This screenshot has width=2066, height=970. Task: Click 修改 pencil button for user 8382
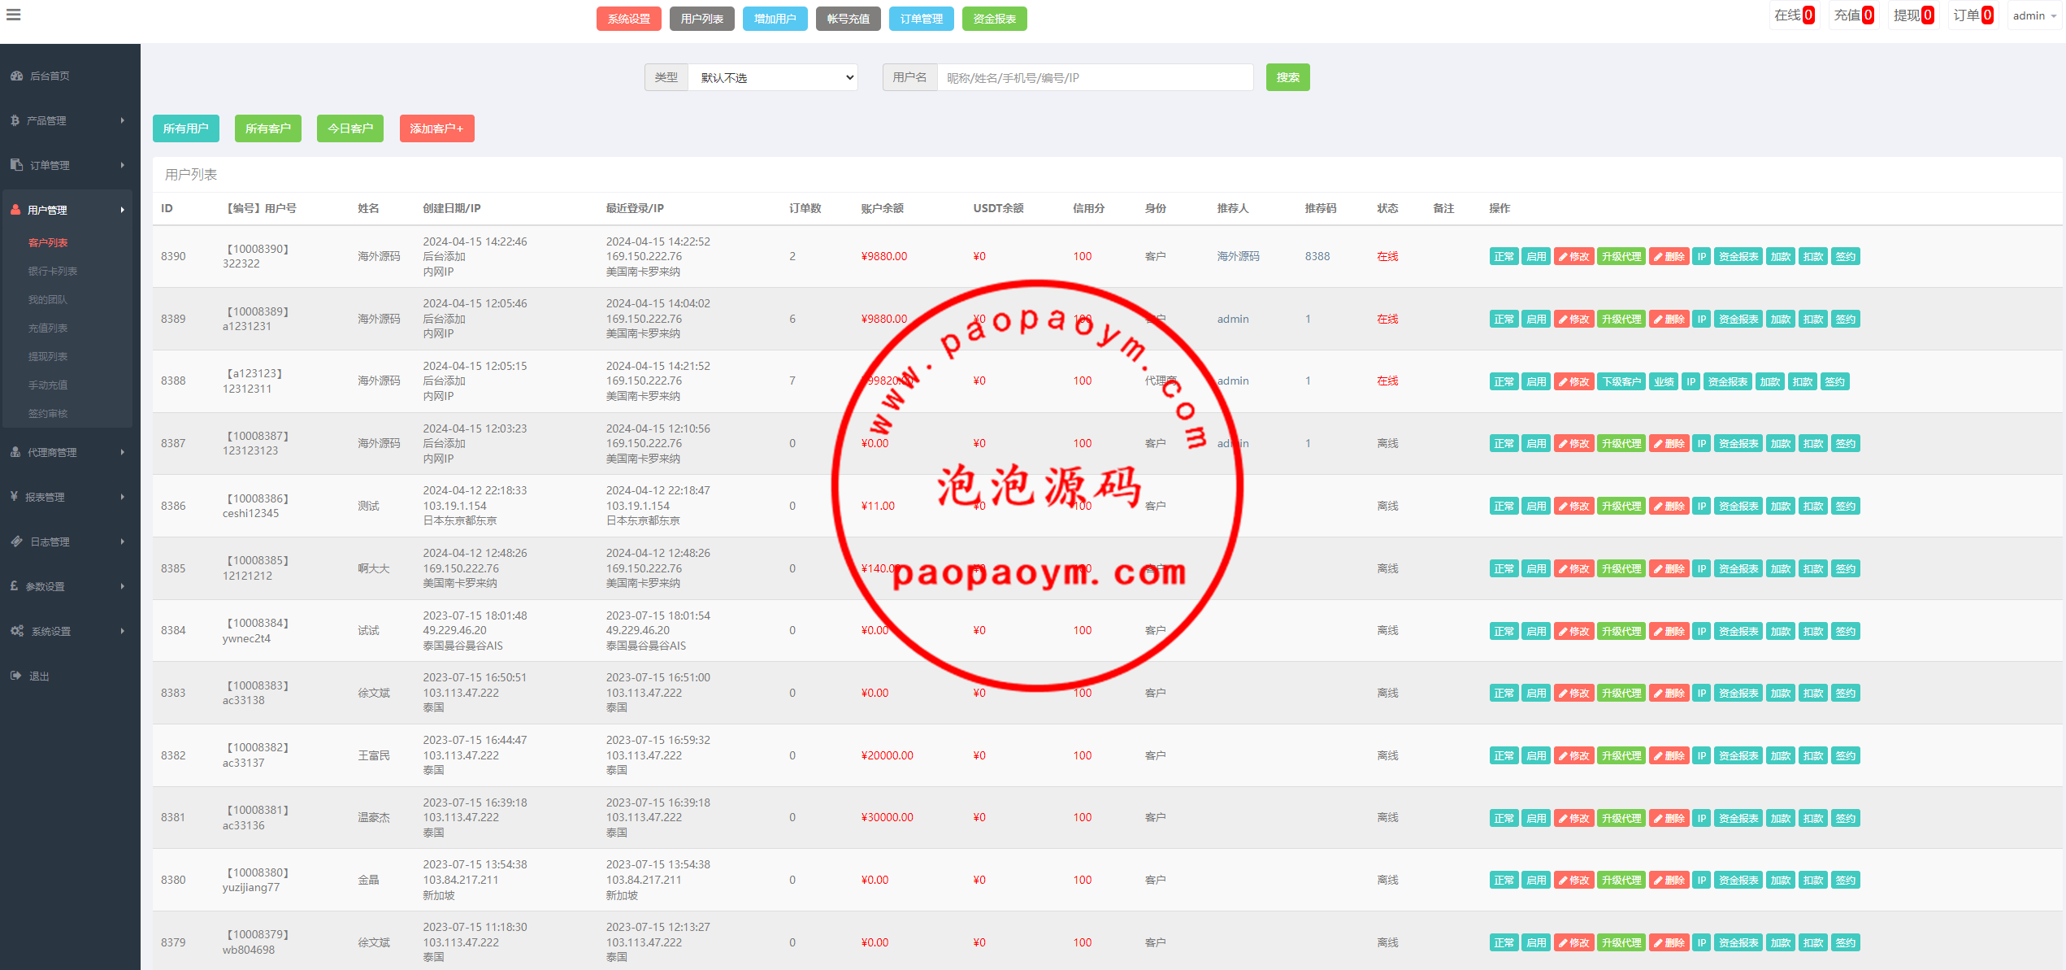point(1574,755)
